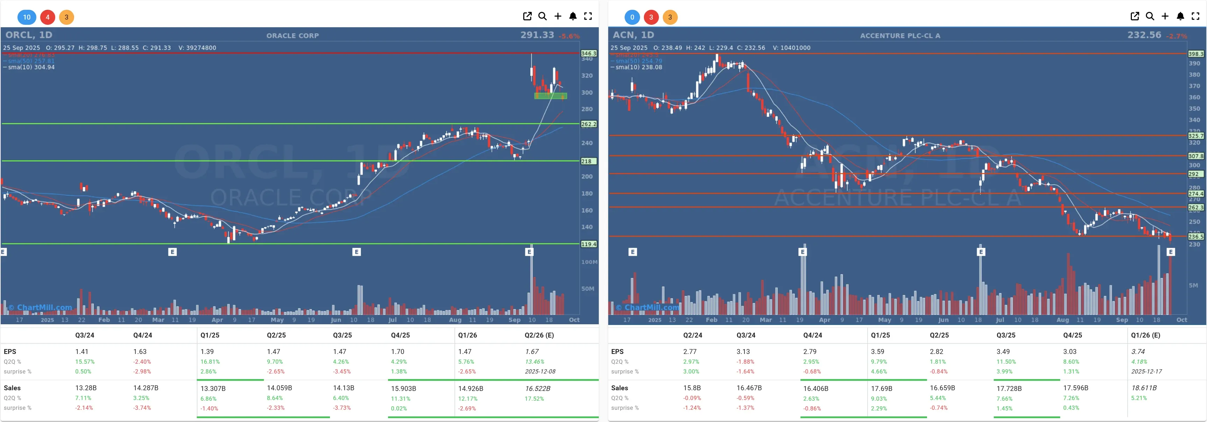Click the red 4 badge above ORCL
The width and height of the screenshot is (1207, 422).
pos(47,17)
